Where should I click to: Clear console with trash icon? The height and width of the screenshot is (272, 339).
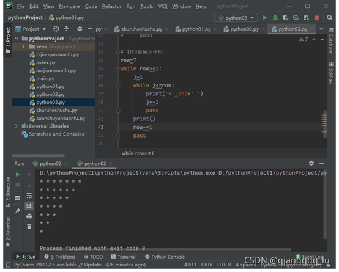point(29,226)
